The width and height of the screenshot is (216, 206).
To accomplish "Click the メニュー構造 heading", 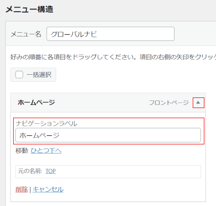I will tap(29, 9).
